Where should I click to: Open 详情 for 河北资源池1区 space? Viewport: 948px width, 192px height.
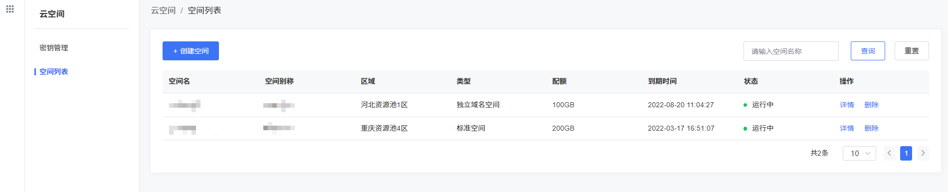pyautogui.click(x=847, y=105)
